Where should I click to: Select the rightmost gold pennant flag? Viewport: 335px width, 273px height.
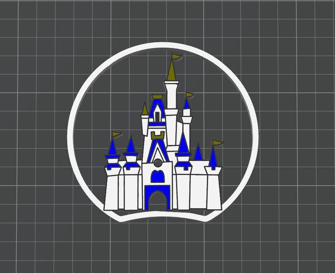(218, 142)
